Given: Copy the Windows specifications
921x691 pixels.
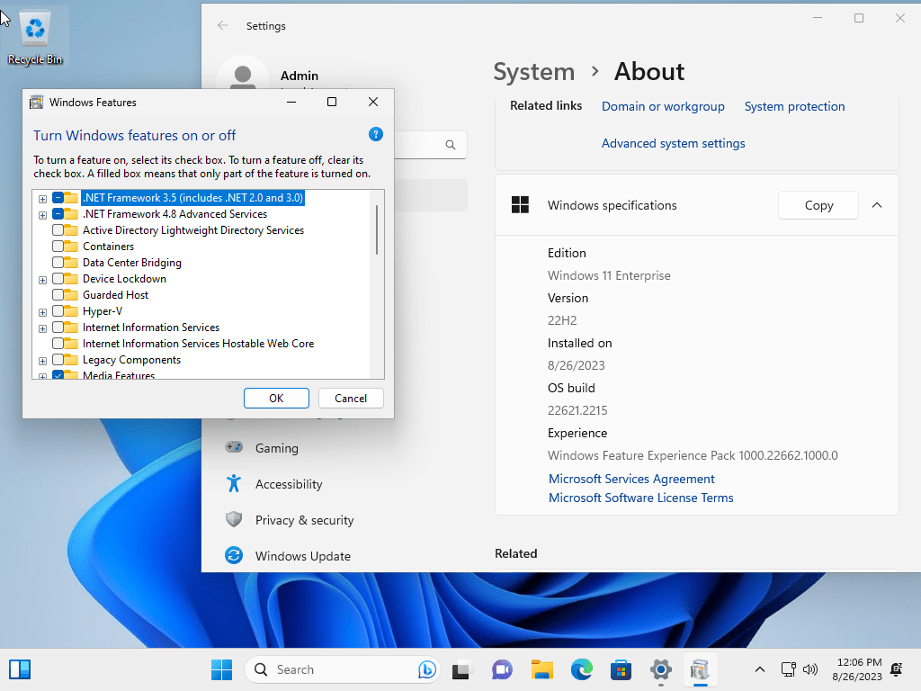Looking at the screenshot, I should coord(818,205).
